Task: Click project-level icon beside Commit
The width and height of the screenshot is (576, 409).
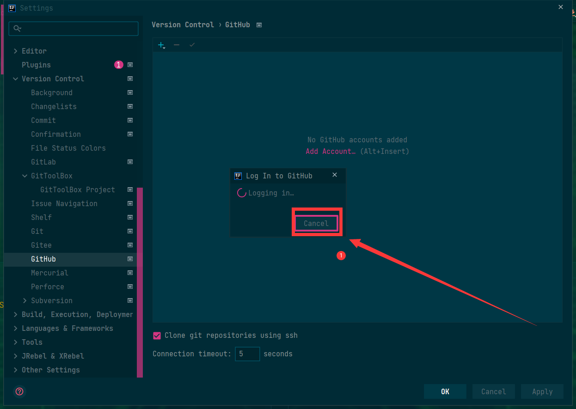Action: pyautogui.click(x=130, y=121)
